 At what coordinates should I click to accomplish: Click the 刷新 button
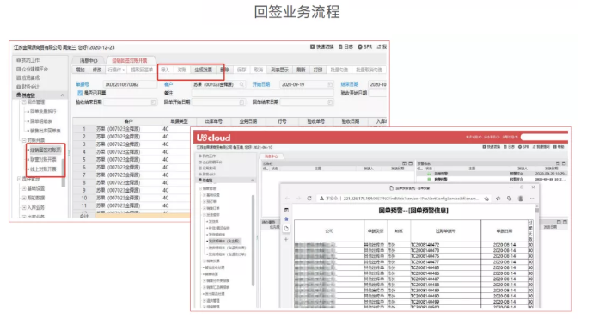pos(301,70)
